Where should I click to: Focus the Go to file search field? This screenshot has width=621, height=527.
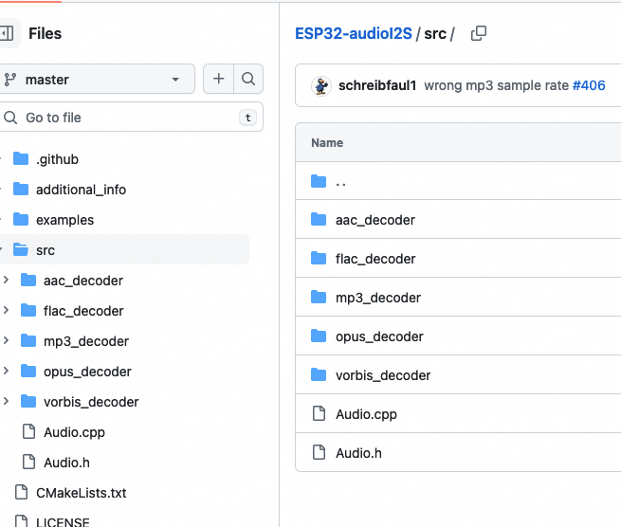coord(123,118)
